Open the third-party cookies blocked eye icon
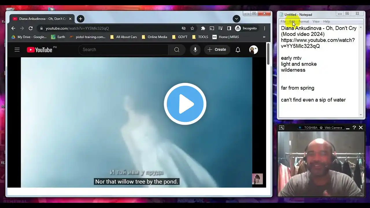The width and height of the screenshot is (370, 208). (x=184, y=28)
